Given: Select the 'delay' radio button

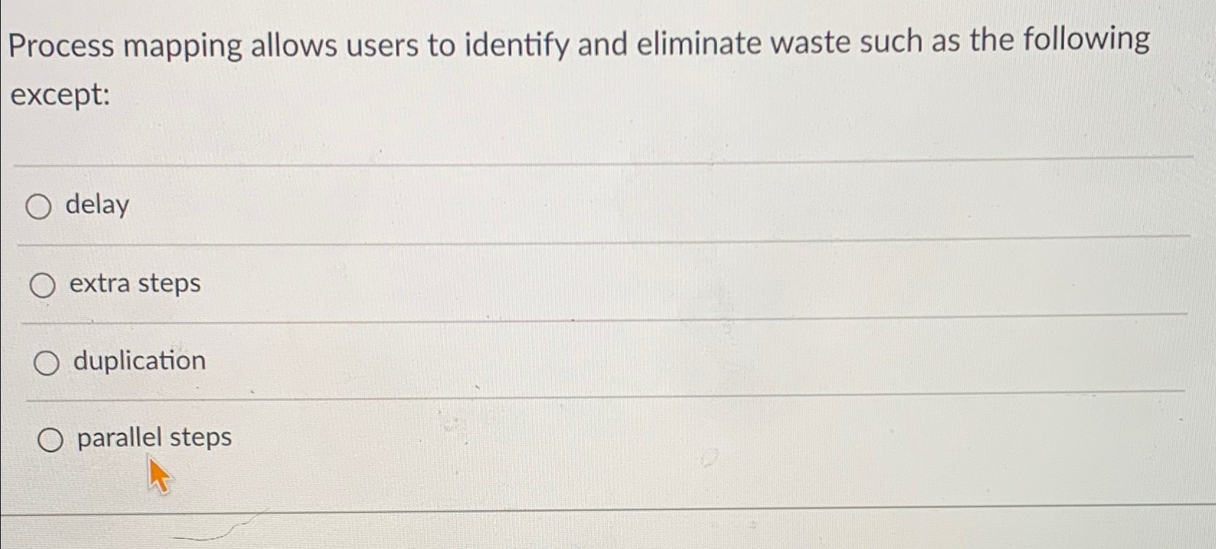Looking at the screenshot, I should pos(40,207).
